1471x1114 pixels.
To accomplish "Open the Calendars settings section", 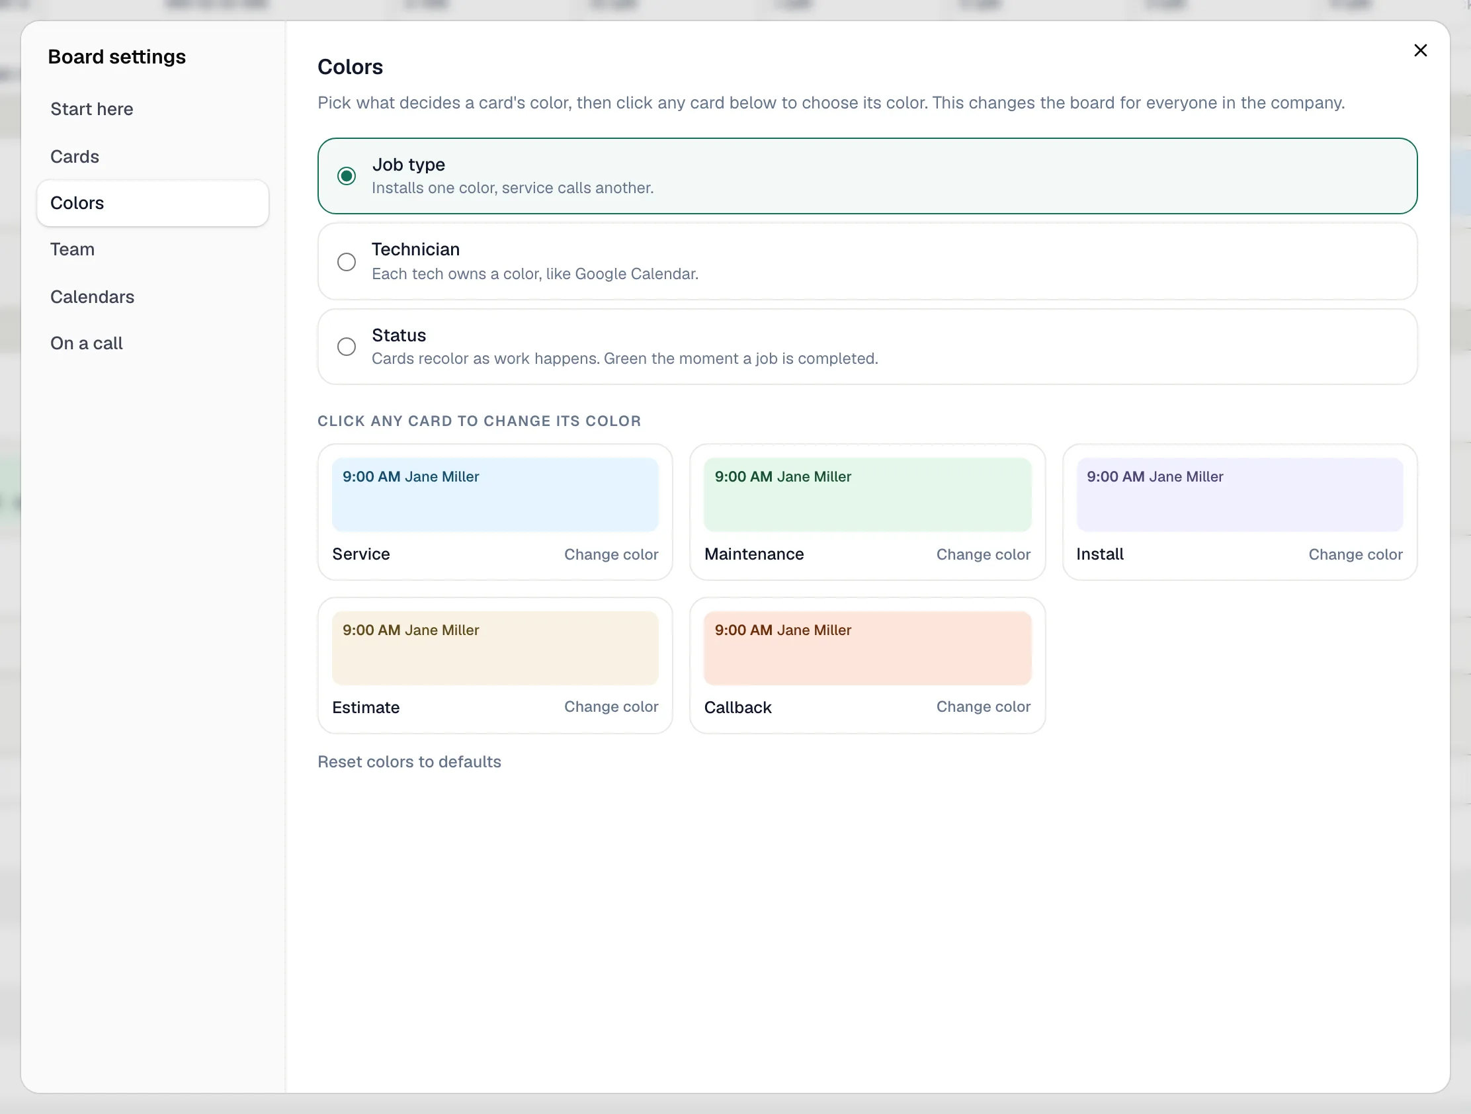I will [x=153, y=296].
